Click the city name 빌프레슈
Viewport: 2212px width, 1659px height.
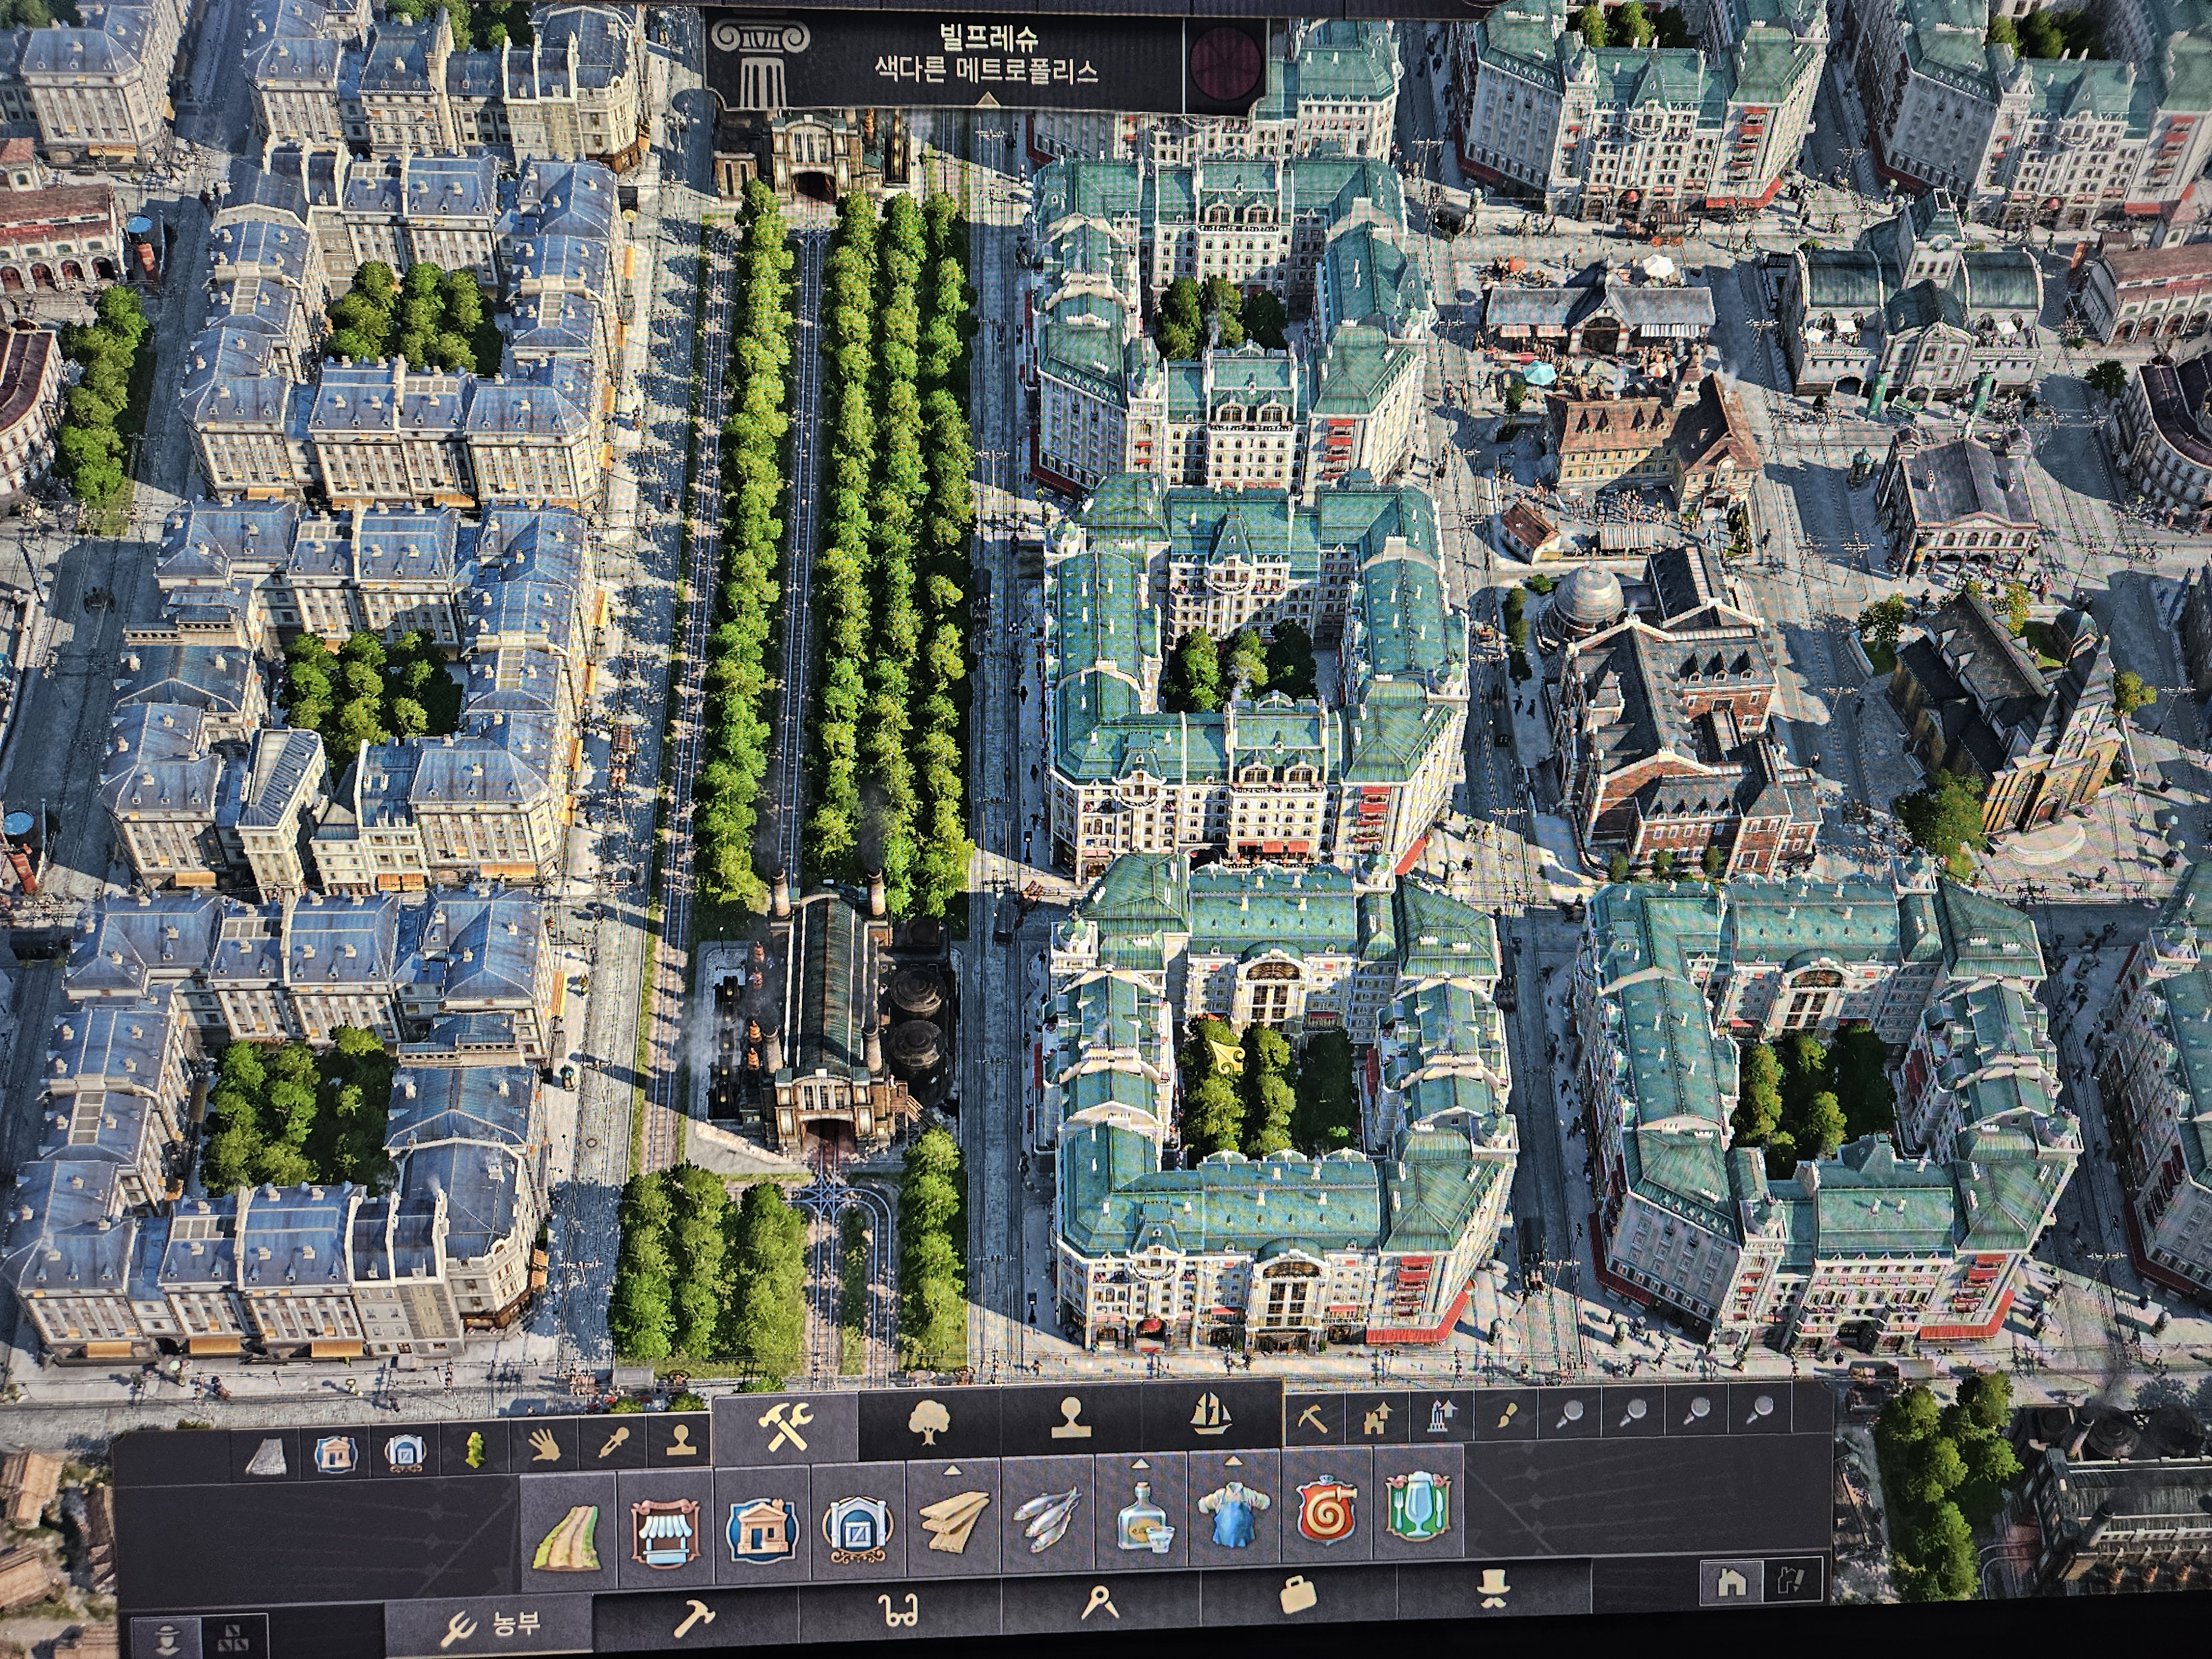(x=989, y=38)
